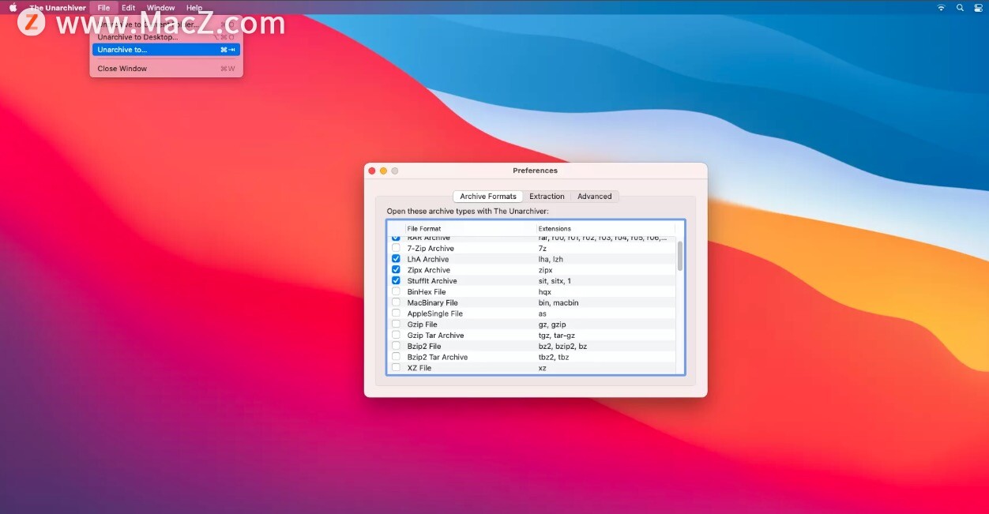This screenshot has width=989, height=514.
Task: Click the Extensions column header
Action: 606,229
